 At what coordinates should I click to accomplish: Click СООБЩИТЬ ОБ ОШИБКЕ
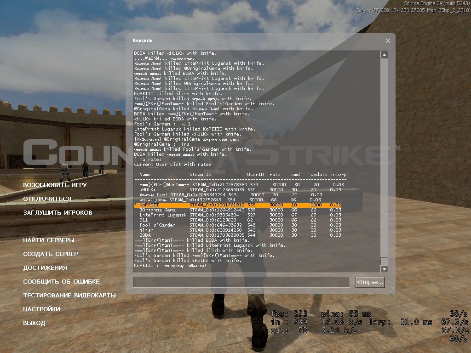point(61,282)
